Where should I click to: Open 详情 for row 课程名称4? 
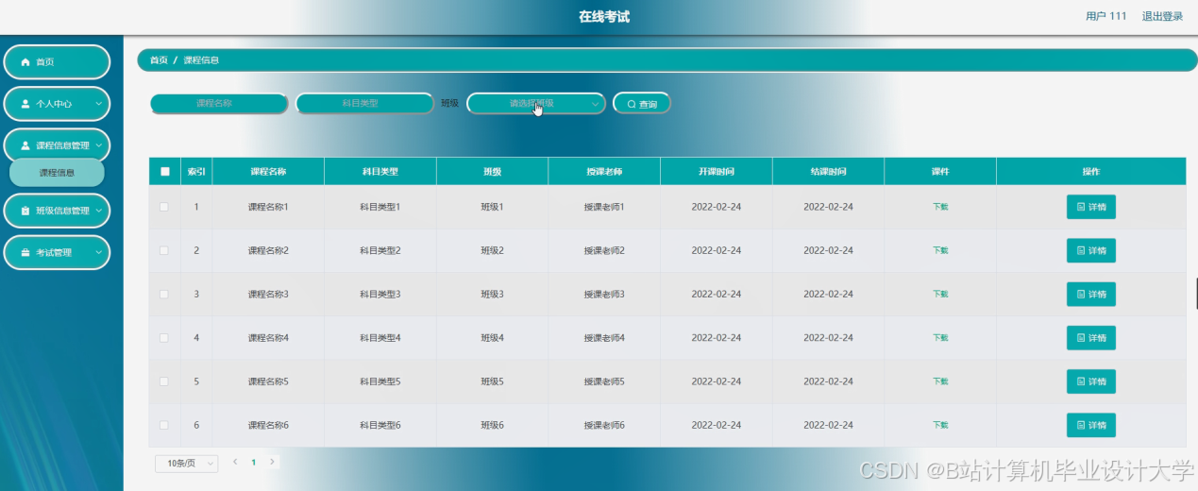[x=1091, y=337]
